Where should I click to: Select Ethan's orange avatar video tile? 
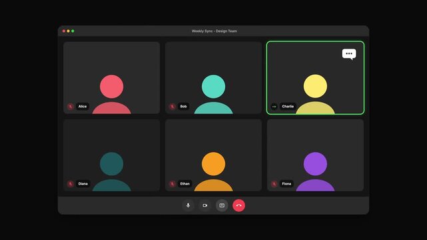point(213,155)
